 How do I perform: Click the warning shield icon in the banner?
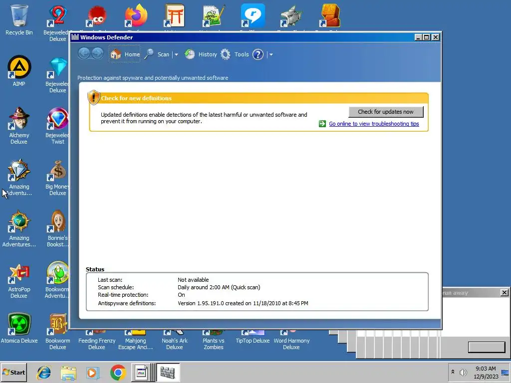[x=94, y=97]
